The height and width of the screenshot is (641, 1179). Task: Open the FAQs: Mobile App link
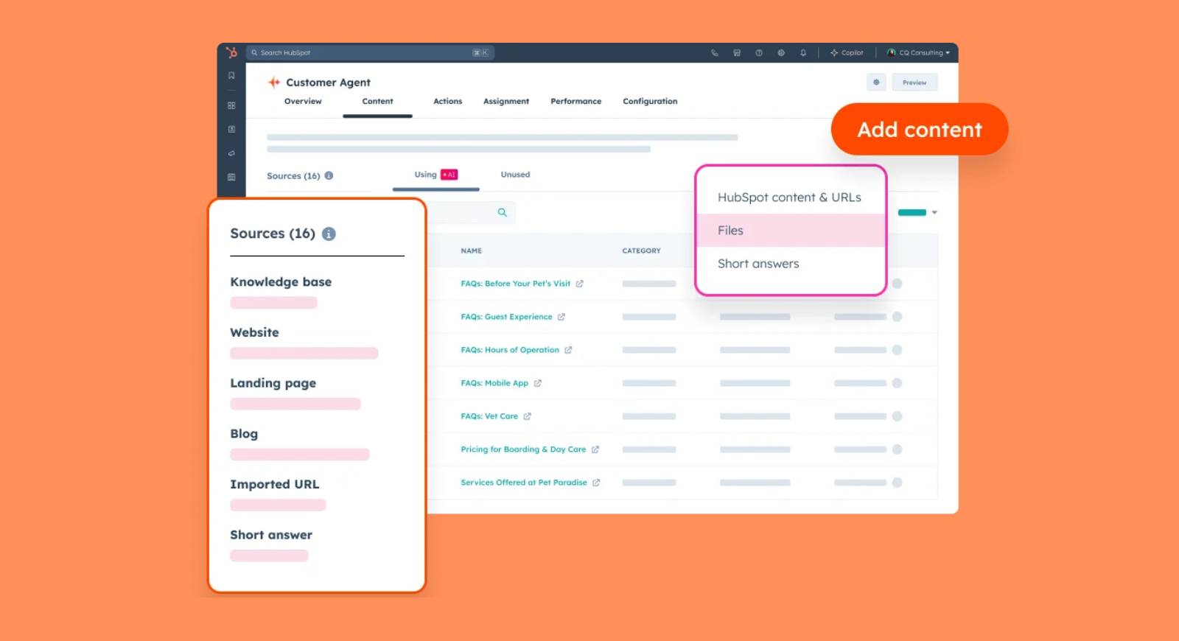494,383
